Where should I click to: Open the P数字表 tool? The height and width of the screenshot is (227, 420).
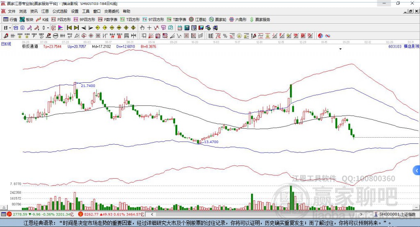pyautogui.click(x=108, y=20)
